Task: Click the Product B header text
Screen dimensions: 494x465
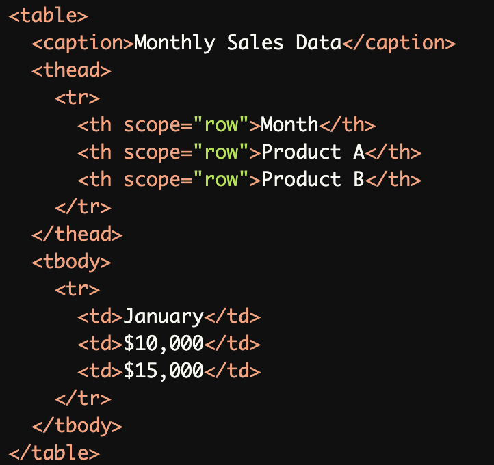Action: 313,180
